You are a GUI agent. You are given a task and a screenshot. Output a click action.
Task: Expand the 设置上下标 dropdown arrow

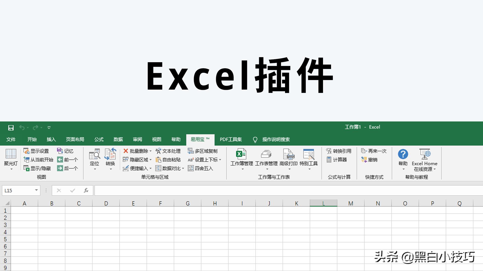point(220,160)
